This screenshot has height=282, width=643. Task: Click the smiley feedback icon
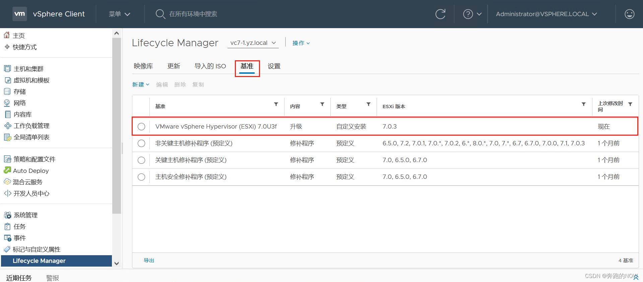point(630,14)
